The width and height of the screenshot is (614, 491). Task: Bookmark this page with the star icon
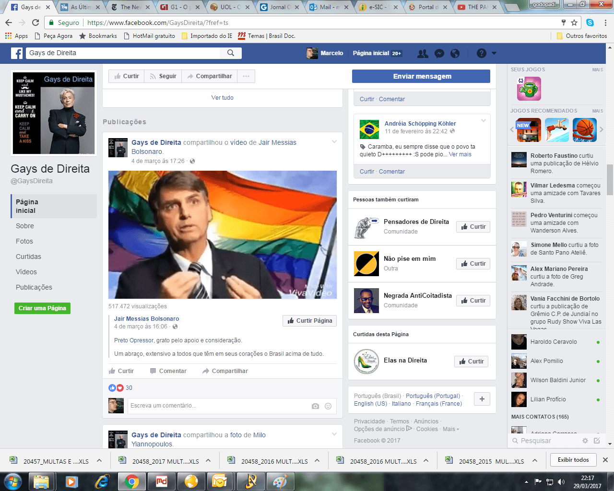(574, 23)
